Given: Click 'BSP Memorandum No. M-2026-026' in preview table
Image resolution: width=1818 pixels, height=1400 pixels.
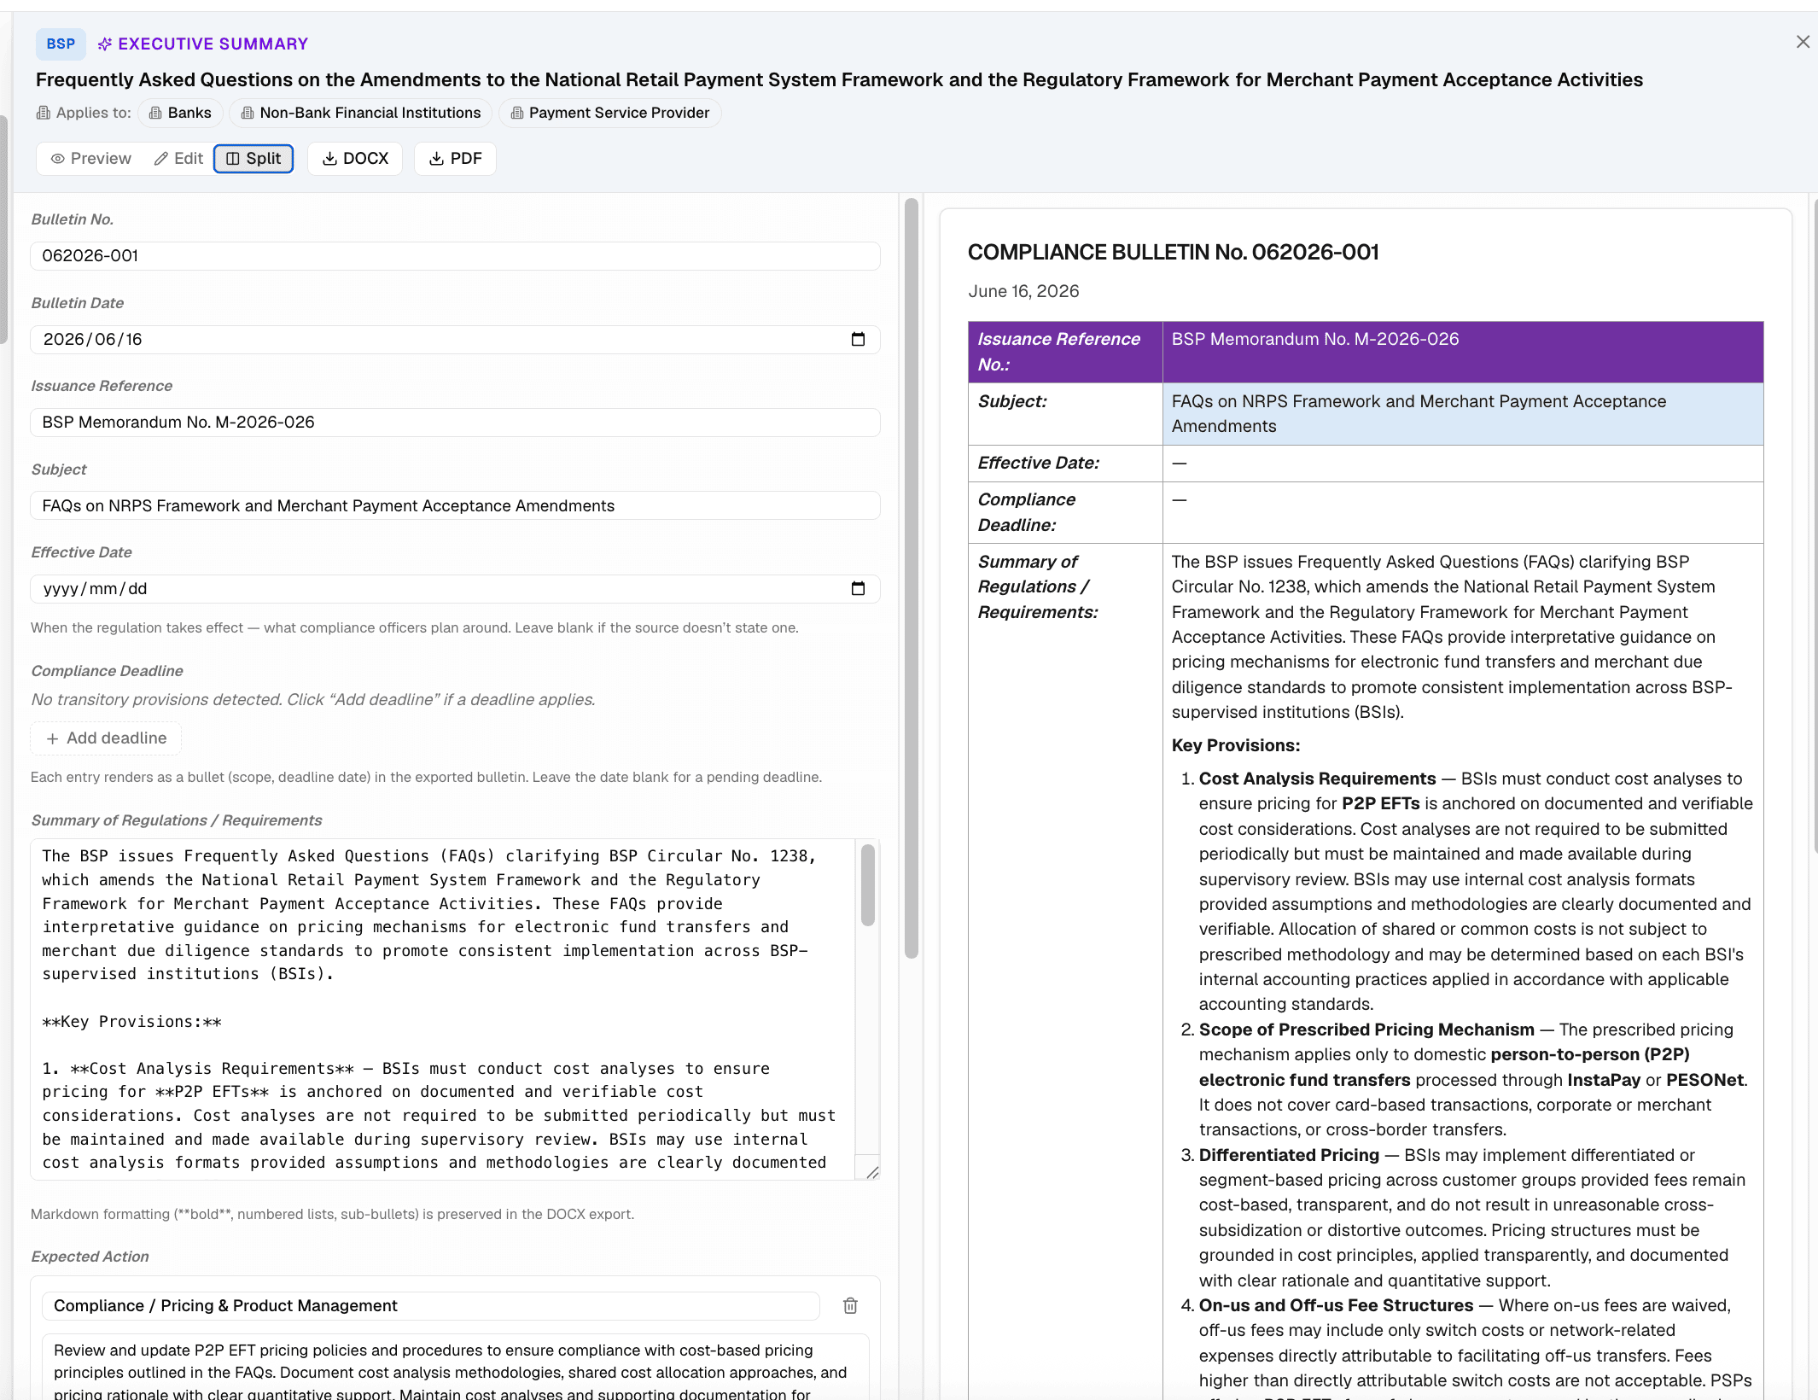Looking at the screenshot, I should [1315, 339].
